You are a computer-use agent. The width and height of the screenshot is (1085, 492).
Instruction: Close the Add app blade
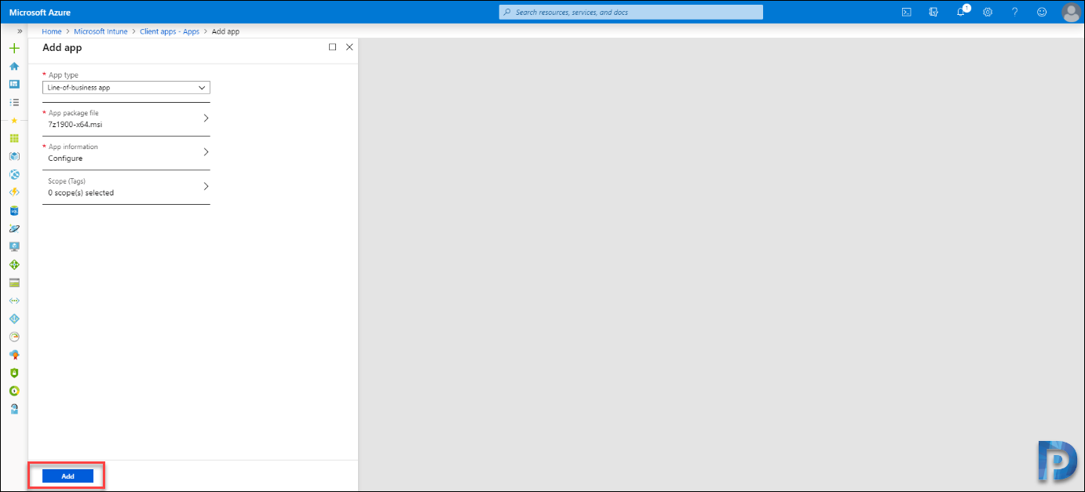[349, 47]
